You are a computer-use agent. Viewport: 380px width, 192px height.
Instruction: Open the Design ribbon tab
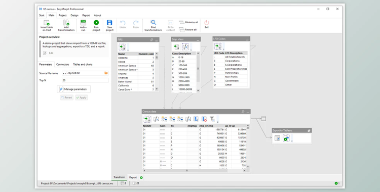(74, 15)
